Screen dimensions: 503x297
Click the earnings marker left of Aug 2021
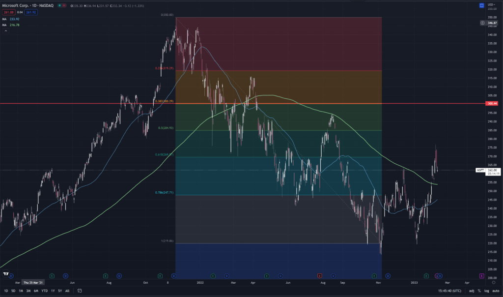click(106, 276)
